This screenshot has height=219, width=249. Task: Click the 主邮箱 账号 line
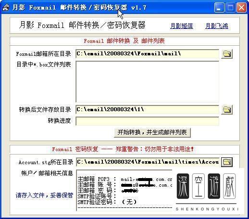(125, 185)
